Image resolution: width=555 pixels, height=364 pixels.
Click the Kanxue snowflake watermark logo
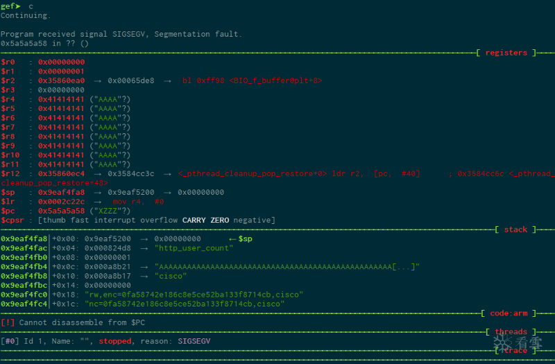502,342
